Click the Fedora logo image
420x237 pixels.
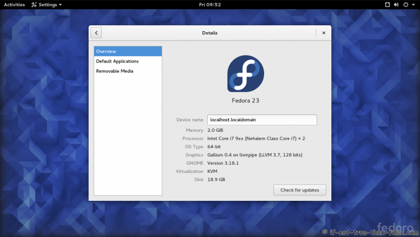click(x=246, y=74)
